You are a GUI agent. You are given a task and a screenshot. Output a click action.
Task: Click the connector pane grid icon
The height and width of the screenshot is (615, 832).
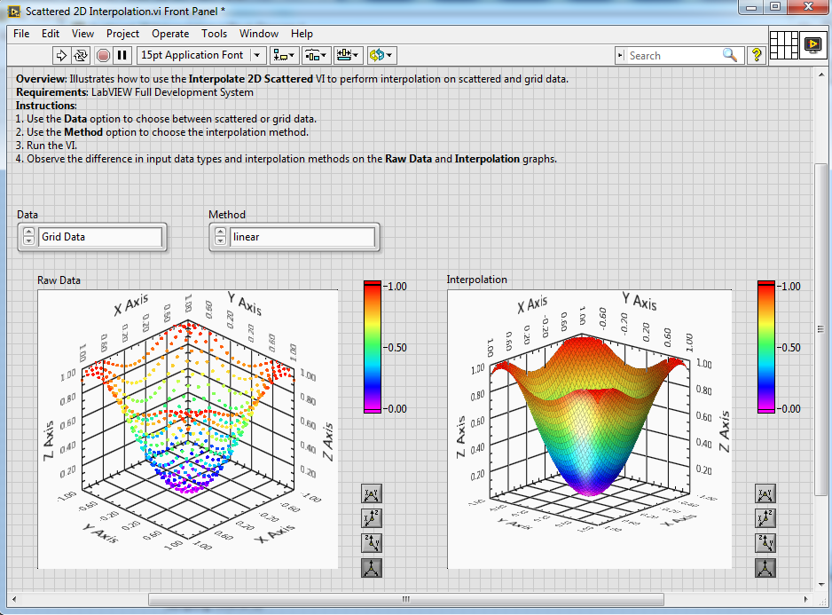coord(784,45)
